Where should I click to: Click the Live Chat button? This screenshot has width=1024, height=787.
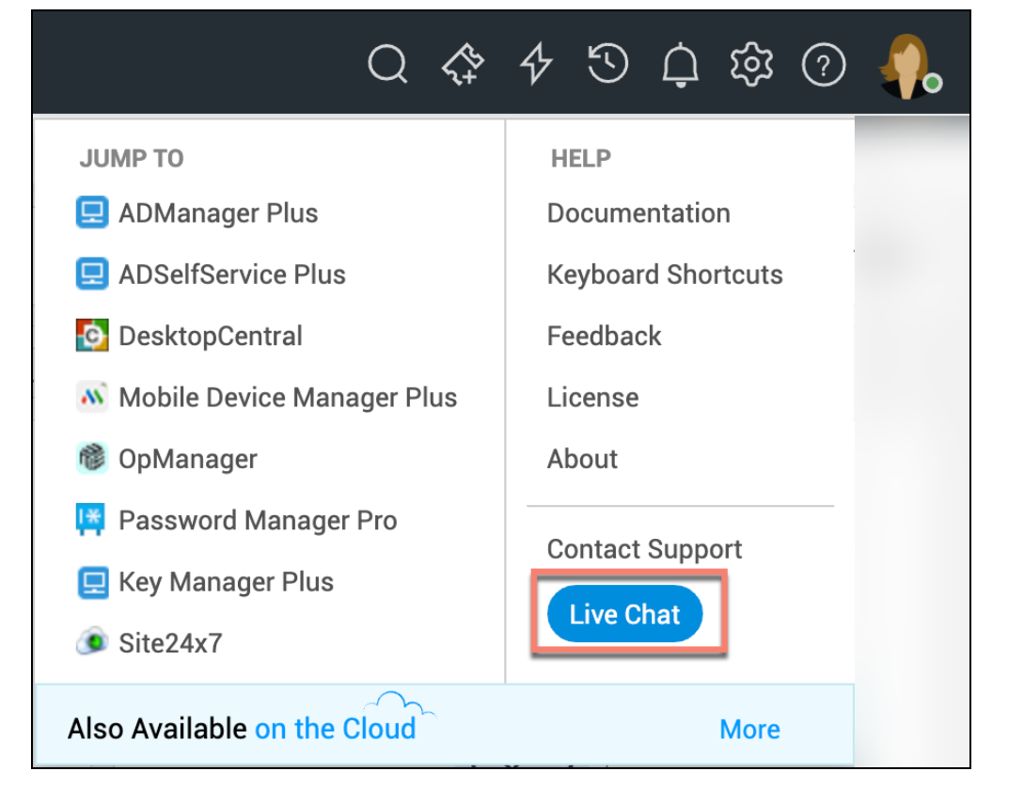click(625, 615)
